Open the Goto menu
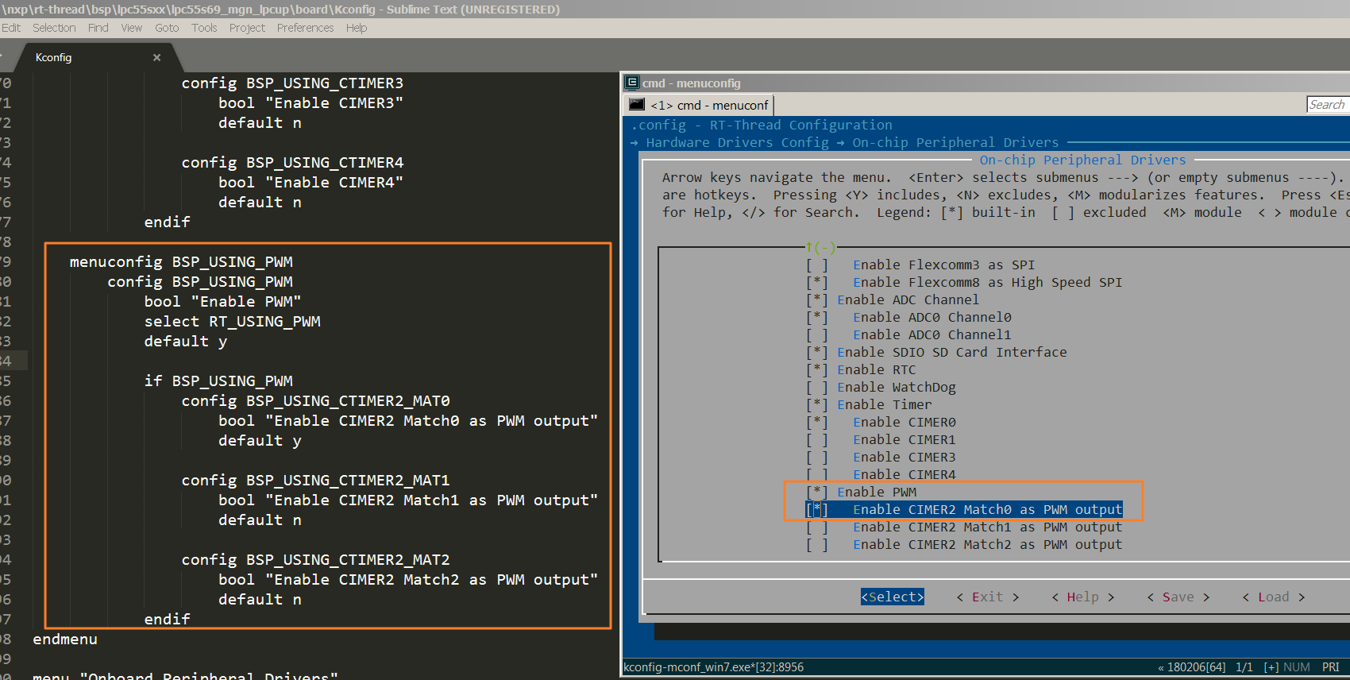 tap(167, 28)
